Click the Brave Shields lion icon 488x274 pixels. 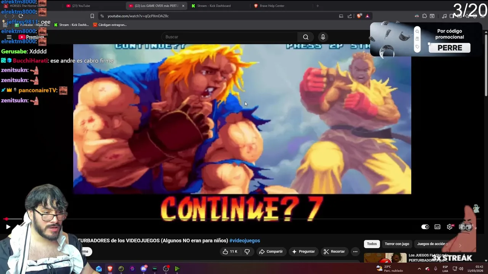pyautogui.click(x=359, y=16)
